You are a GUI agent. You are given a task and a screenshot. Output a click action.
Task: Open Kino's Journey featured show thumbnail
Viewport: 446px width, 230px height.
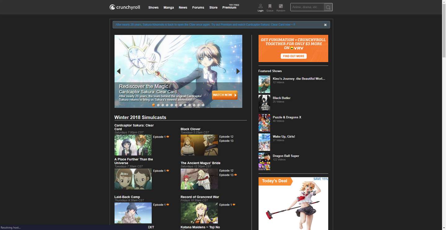point(264,84)
